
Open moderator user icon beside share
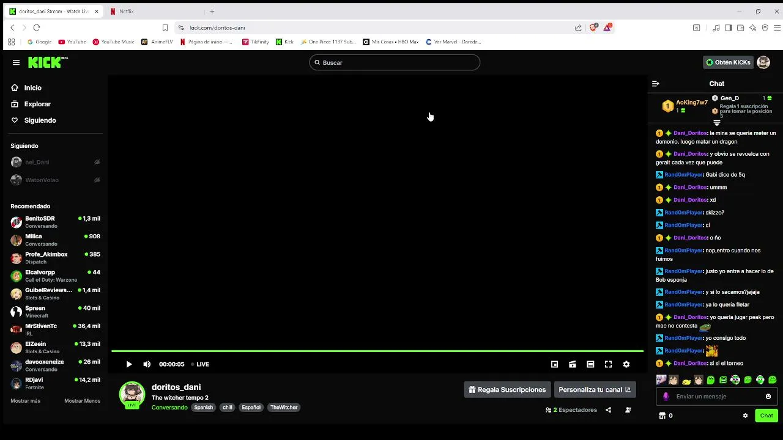click(628, 410)
